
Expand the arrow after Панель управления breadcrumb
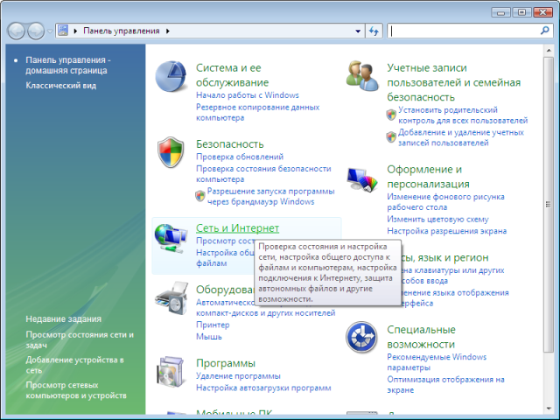(x=168, y=31)
